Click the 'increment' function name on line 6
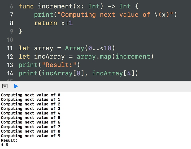Image resolution: width=191 pixels, height=149 pixels. click(x=55, y=6)
